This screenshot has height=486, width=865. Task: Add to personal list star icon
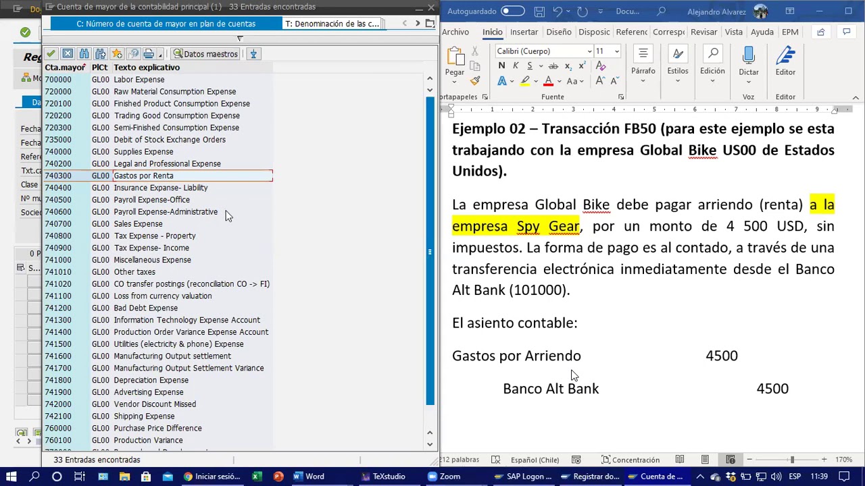point(117,54)
